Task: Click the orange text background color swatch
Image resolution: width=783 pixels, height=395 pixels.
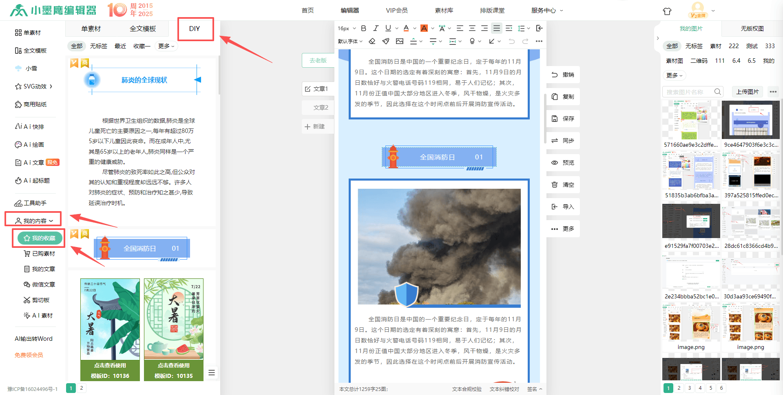Action: pyautogui.click(x=424, y=28)
